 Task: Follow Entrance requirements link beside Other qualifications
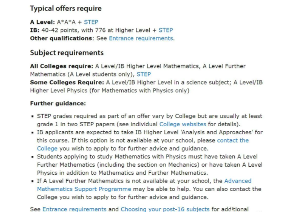click(141, 38)
